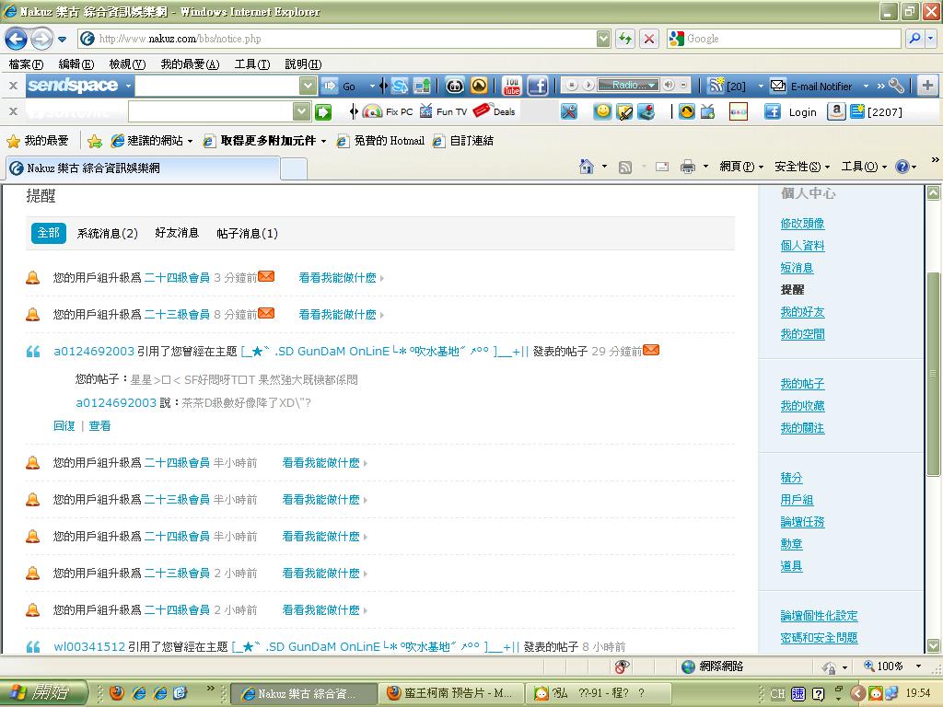Expand the sendspace logo dropdown arrow
Image resolution: width=943 pixels, height=707 pixels.
click(128, 86)
